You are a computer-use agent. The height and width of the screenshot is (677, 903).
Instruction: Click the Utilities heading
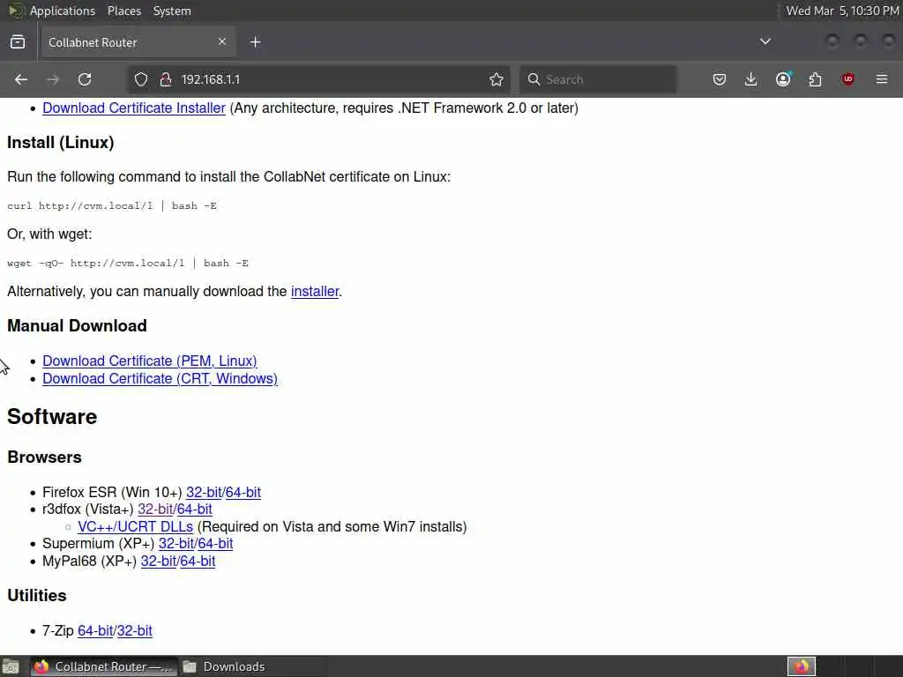[x=37, y=595]
